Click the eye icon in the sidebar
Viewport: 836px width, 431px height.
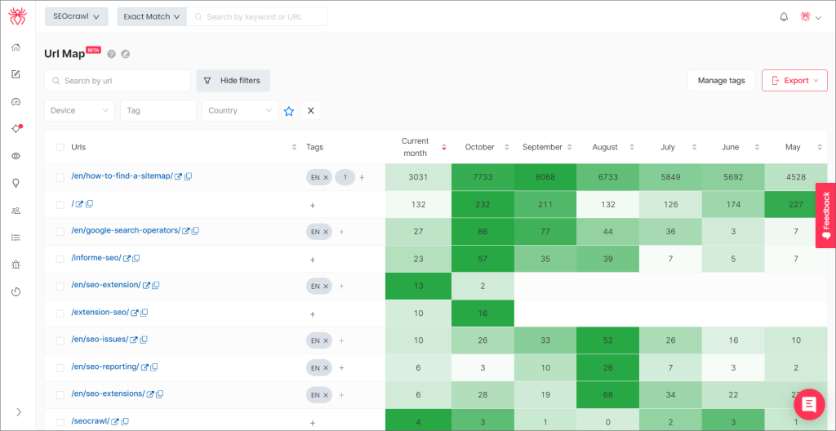[x=16, y=156]
